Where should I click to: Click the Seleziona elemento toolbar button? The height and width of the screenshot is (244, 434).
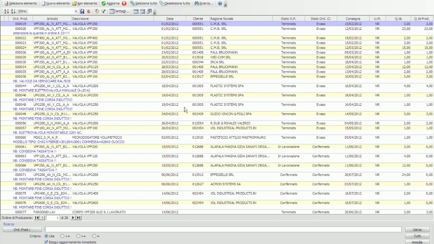point(21,3)
